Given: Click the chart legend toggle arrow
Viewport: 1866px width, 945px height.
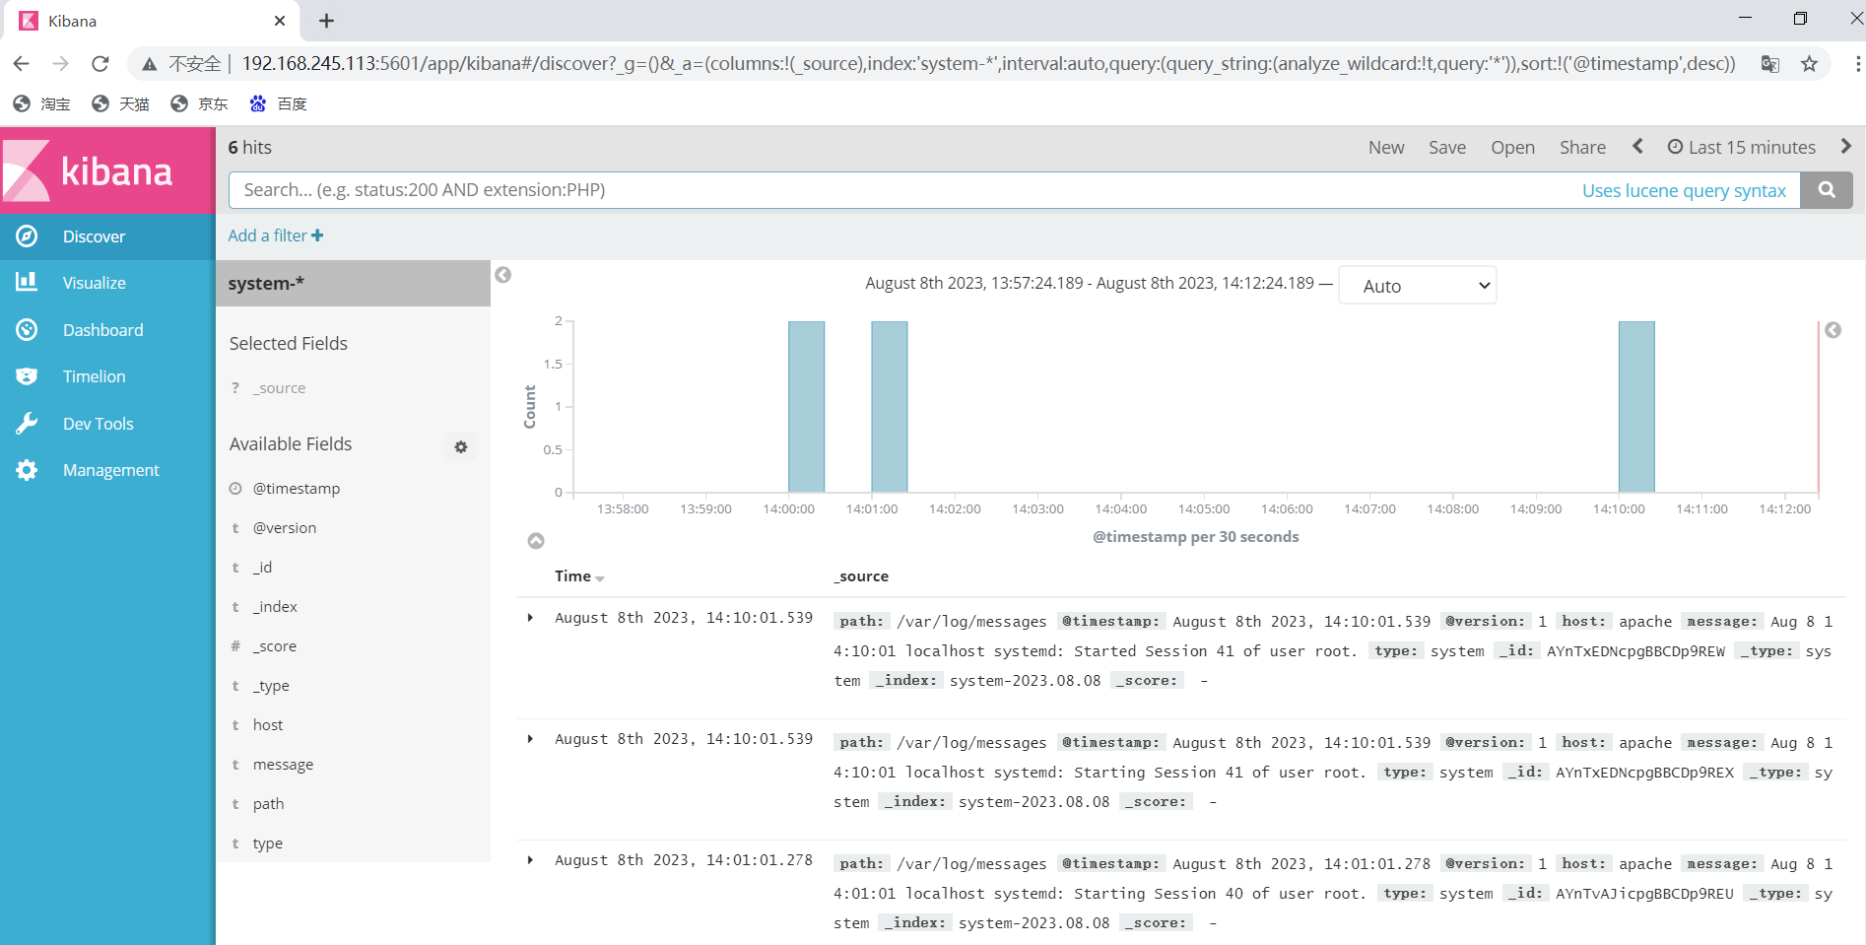Looking at the screenshot, I should click(1833, 330).
